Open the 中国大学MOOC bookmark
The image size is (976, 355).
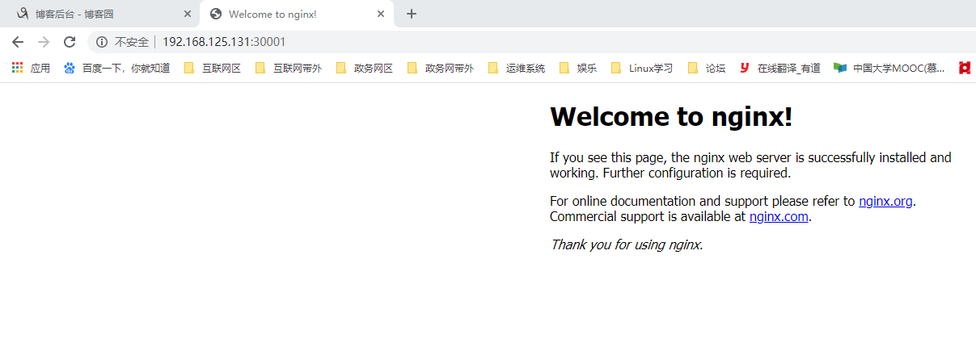(x=889, y=69)
